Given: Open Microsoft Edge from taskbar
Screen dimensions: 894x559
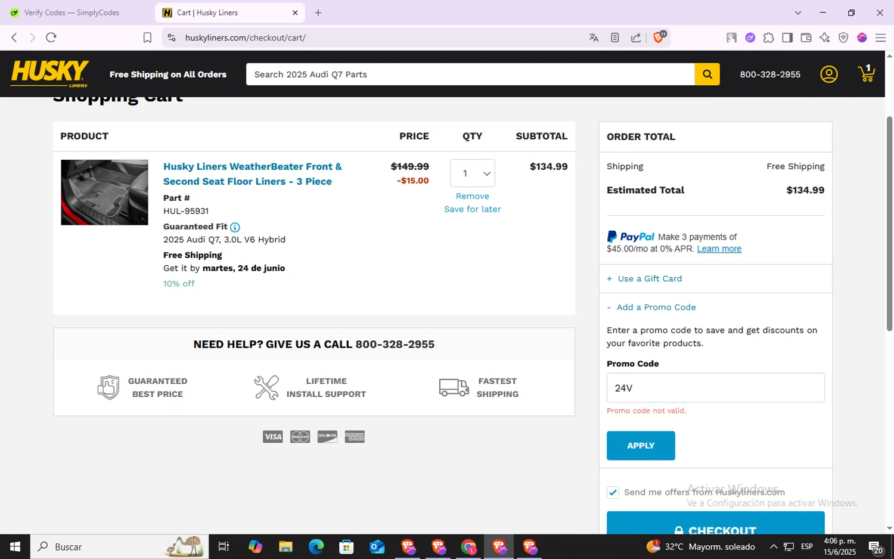Looking at the screenshot, I should click(316, 546).
